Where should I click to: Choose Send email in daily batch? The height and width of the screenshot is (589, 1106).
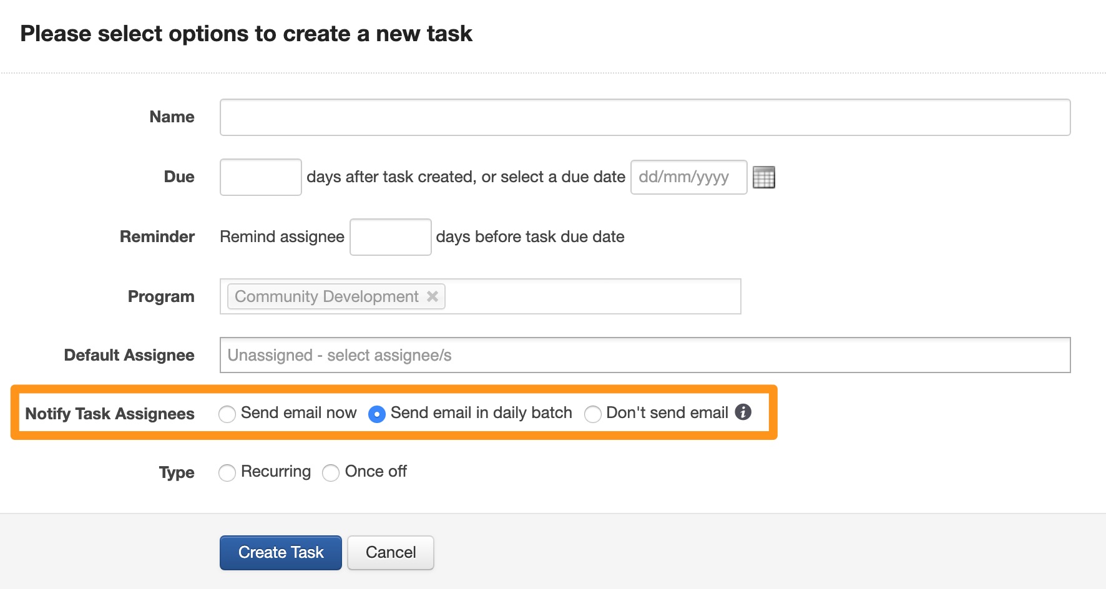377,414
